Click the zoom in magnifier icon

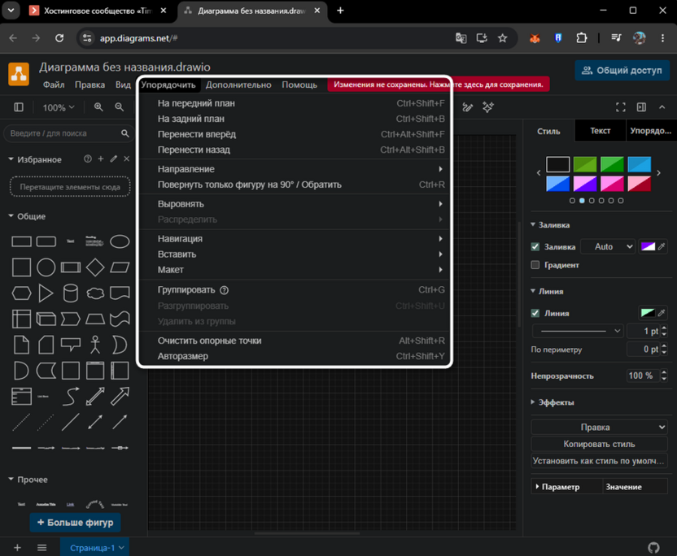pos(98,107)
